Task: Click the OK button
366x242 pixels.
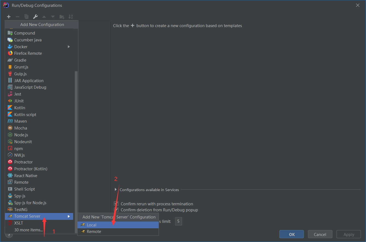Action: pos(291,234)
